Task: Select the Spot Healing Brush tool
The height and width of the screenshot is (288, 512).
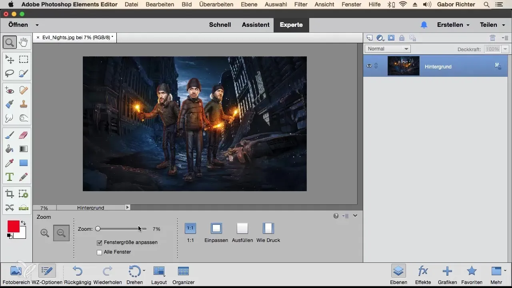Action: [24, 91]
